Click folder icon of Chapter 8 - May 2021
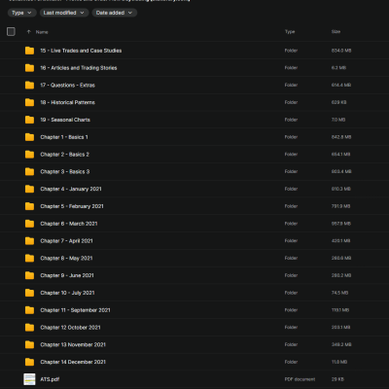Image resolution: width=389 pixels, height=389 pixels. click(x=29, y=258)
